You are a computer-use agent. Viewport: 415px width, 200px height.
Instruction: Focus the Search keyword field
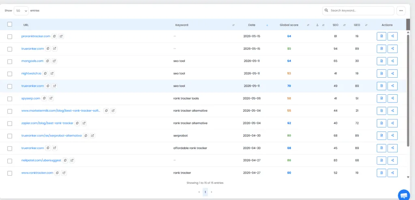pyautogui.click(x=358, y=11)
